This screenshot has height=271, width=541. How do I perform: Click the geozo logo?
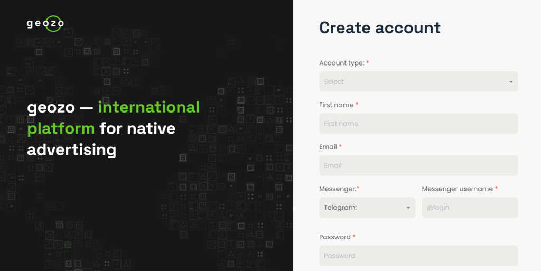pos(45,23)
